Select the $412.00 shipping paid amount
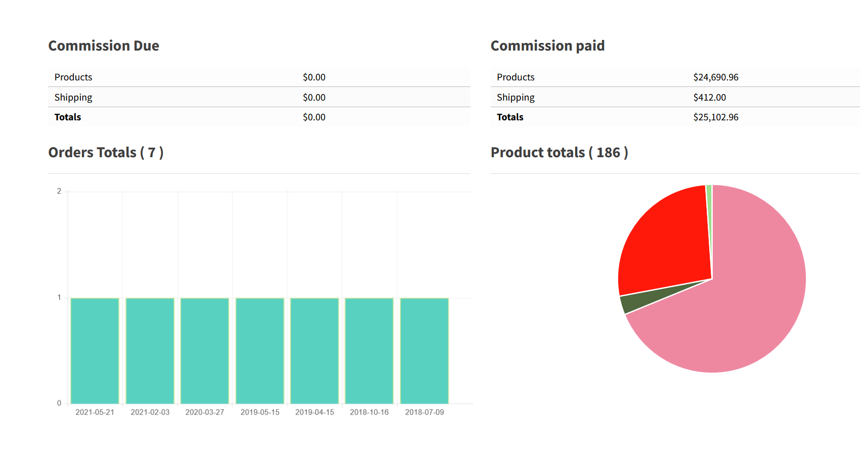 pyautogui.click(x=709, y=97)
